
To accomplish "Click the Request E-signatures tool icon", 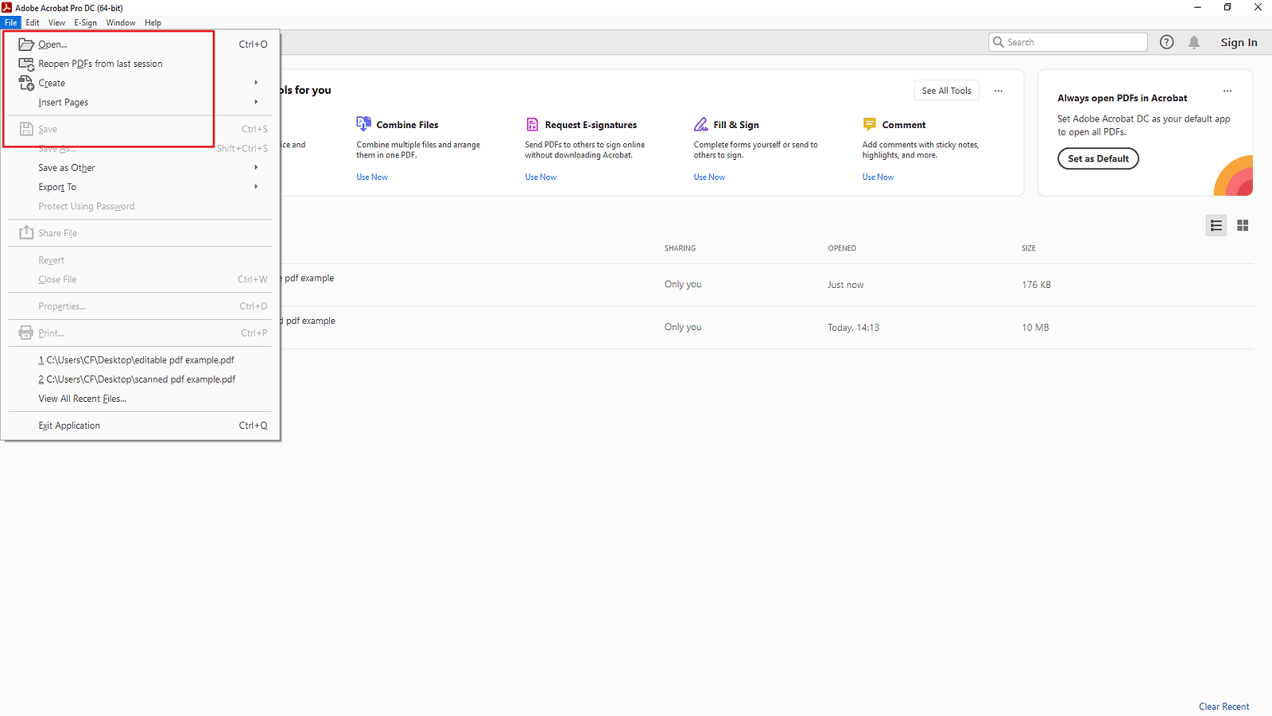I will [x=533, y=124].
